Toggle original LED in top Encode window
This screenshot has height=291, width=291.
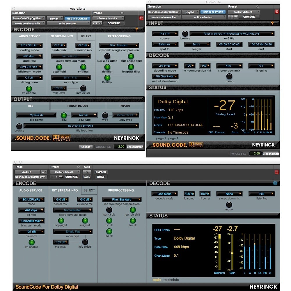coord(83,67)
